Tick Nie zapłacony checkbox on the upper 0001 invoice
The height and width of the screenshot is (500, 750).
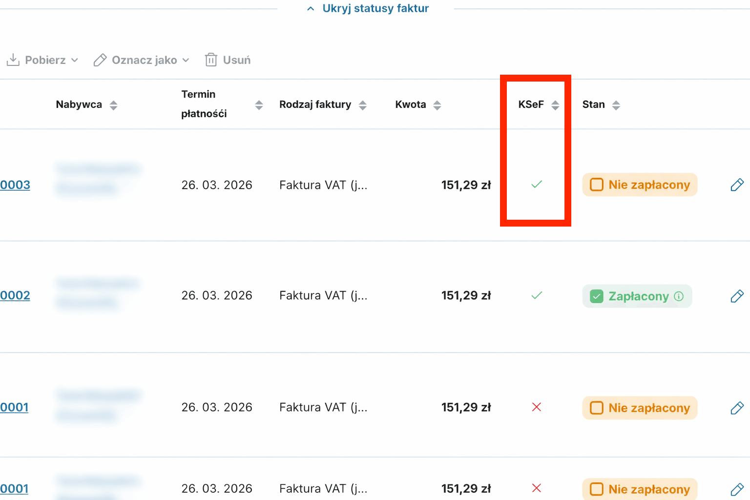coord(597,408)
